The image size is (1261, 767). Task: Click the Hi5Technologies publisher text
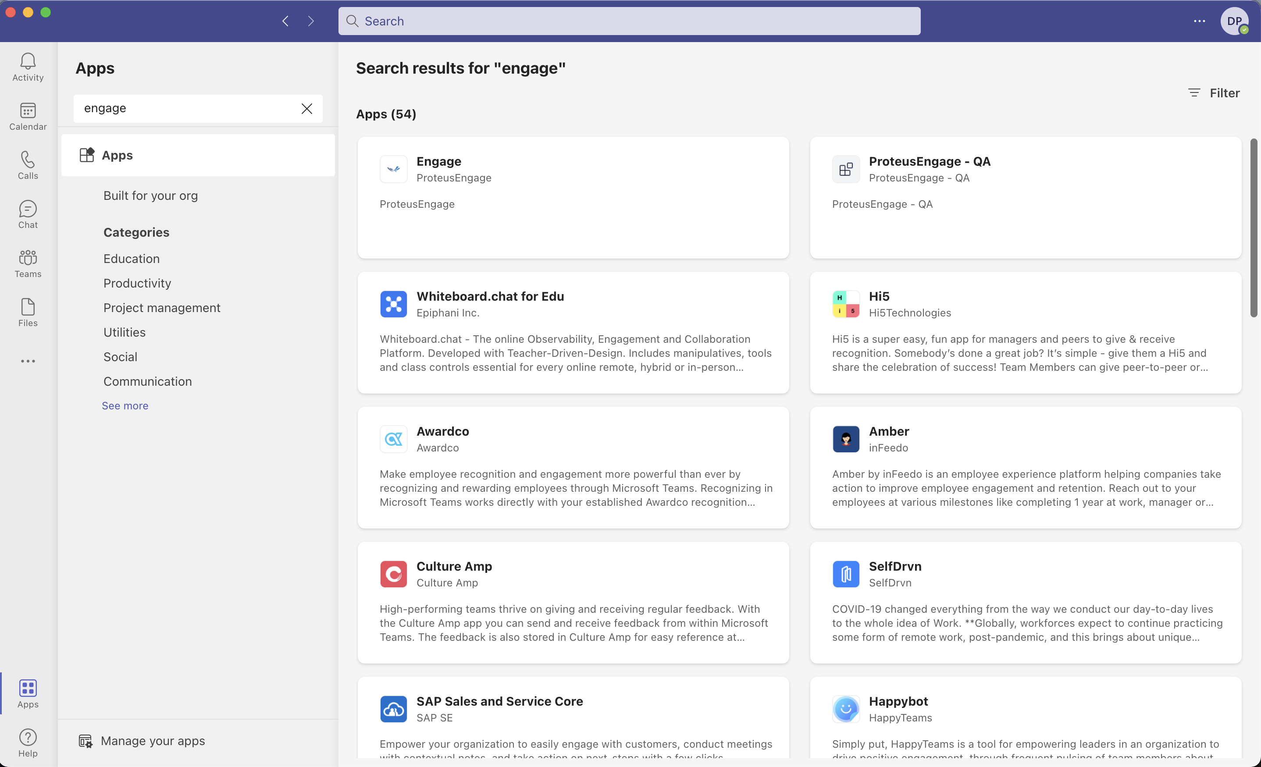(x=910, y=312)
